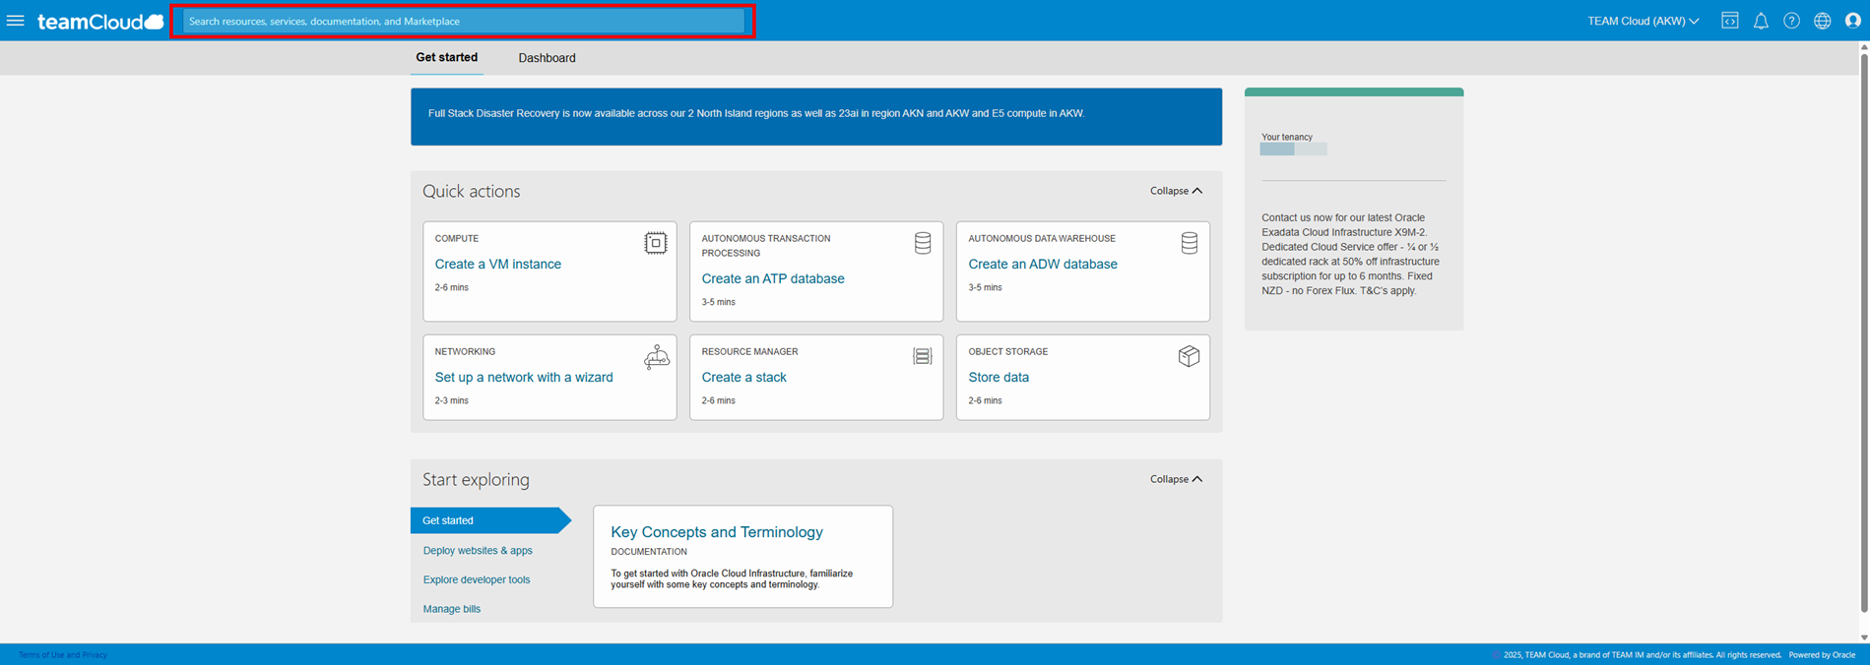Image resolution: width=1870 pixels, height=665 pixels.
Task: Click the Resource Manager stack icon
Action: click(923, 356)
